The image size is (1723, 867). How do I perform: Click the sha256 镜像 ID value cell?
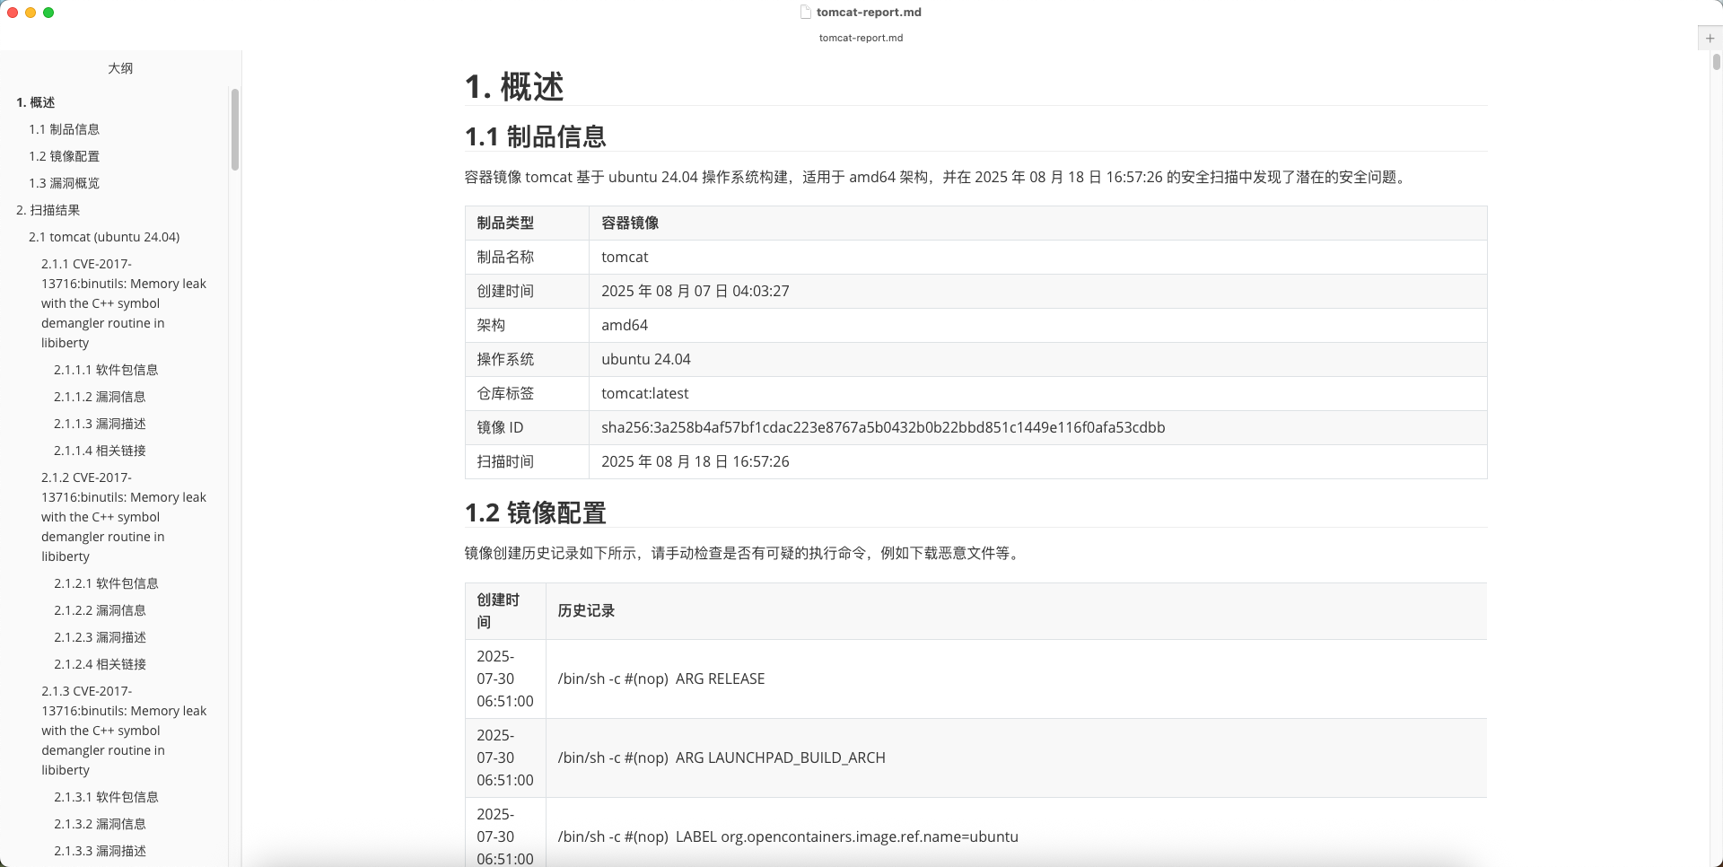(x=883, y=428)
